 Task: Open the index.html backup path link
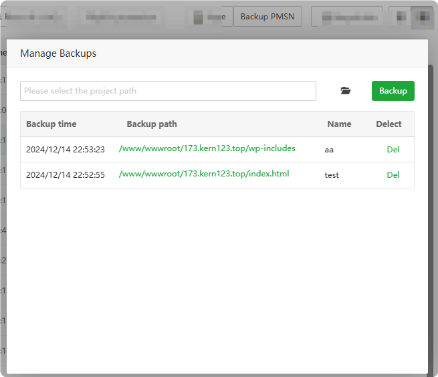point(204,174)
